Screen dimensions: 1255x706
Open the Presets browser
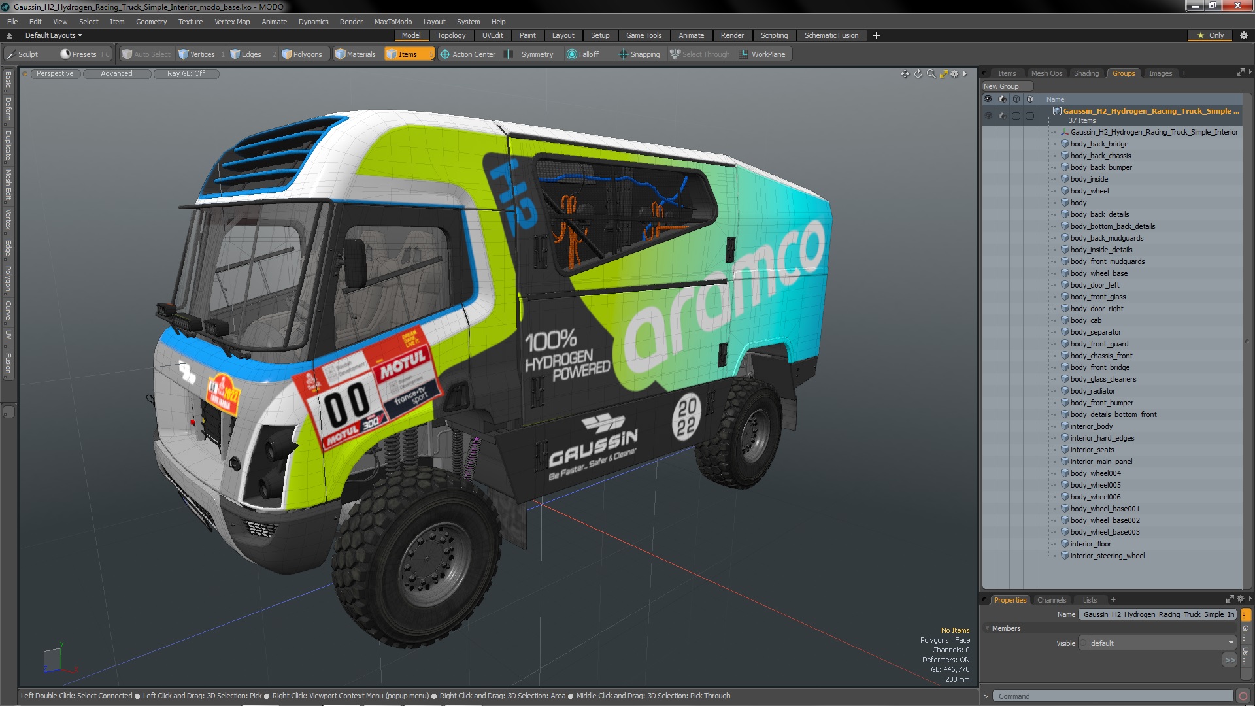click(x=84, y=54)
